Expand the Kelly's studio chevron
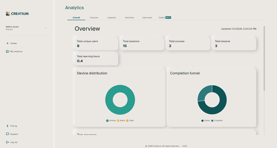 (x=46, y=28)
